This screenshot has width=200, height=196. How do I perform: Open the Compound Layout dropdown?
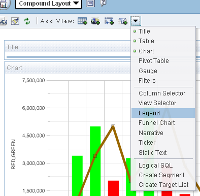coord(48,4)
